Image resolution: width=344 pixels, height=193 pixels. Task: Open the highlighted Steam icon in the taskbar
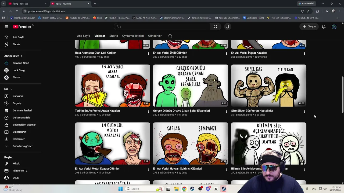click(224, 189)
